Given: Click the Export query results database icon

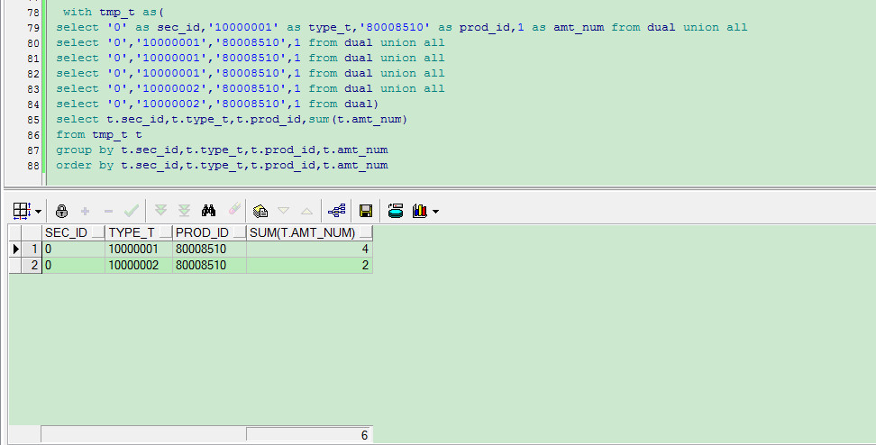Looking at the screenshot, I should [x=396, y=211].
